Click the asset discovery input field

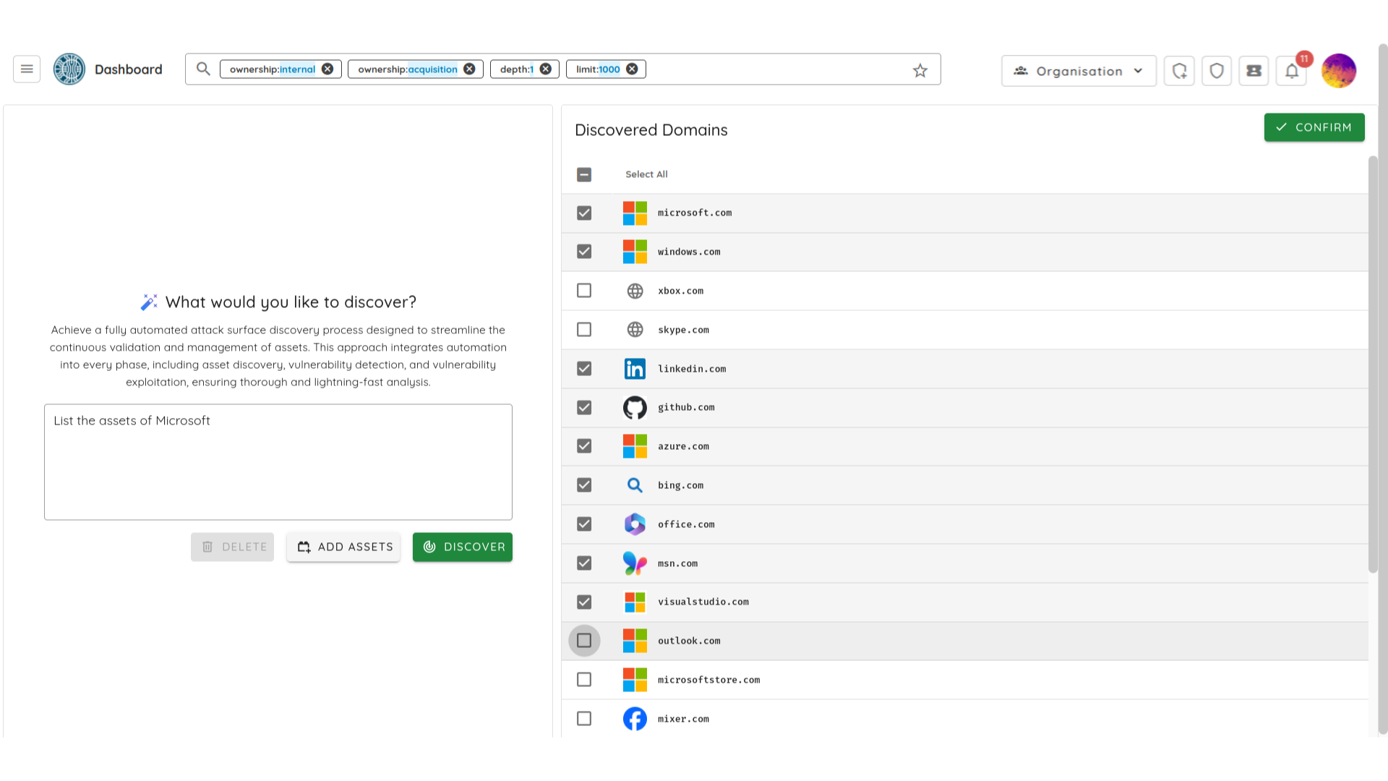pyautogui.click(x=278, y=463)
